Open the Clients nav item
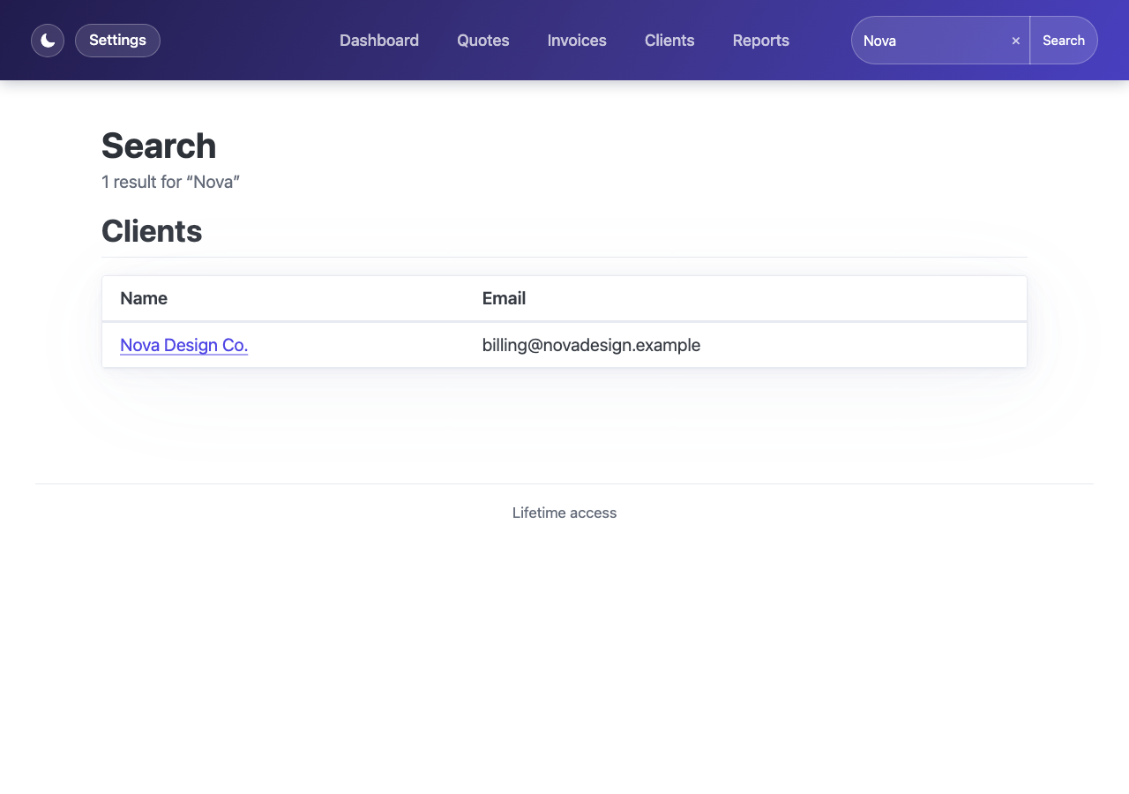Screen dimensions: 1129x794 [x=669, y=41]
